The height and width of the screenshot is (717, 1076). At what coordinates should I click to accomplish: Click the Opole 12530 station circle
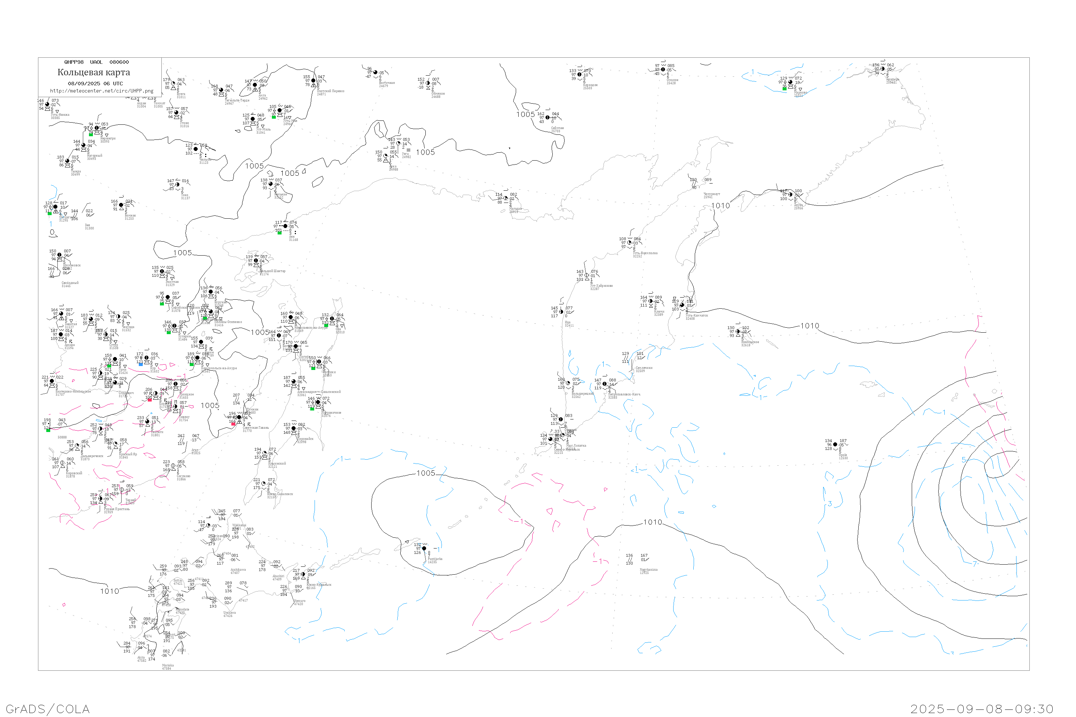835,445
